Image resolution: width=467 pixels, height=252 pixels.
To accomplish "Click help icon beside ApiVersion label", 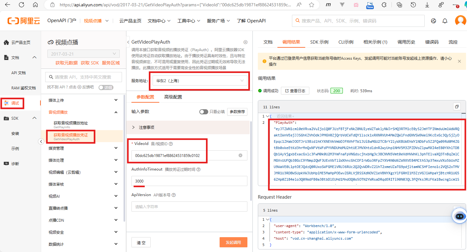I will (x=174, y=195).
